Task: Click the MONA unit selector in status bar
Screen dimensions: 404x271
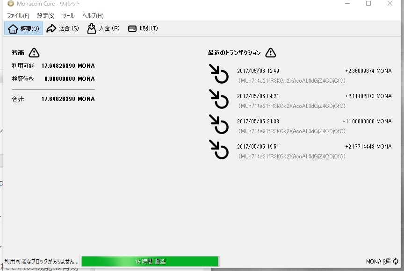Action: [x=374, y=262]
